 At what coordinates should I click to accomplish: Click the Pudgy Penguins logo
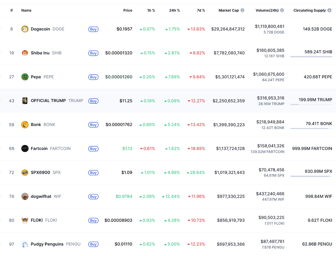pyautogui.click(x=25, y=244)
